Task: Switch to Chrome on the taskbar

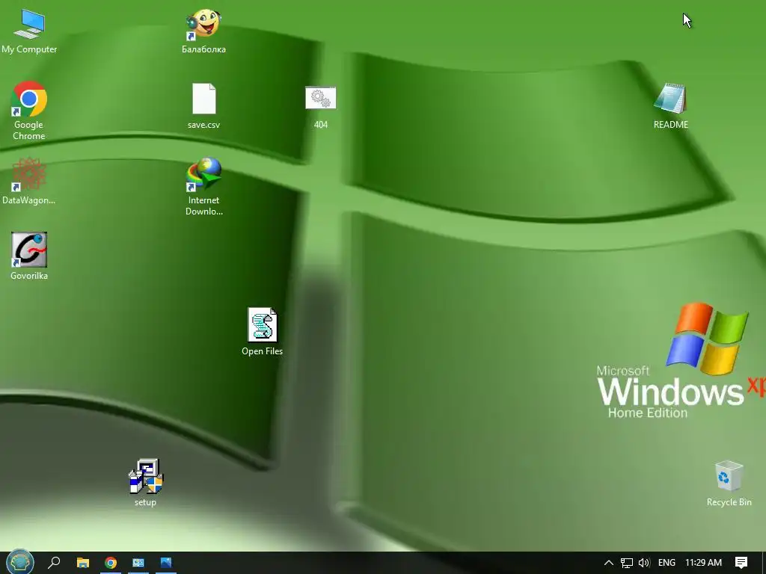Action: point(111,563)
